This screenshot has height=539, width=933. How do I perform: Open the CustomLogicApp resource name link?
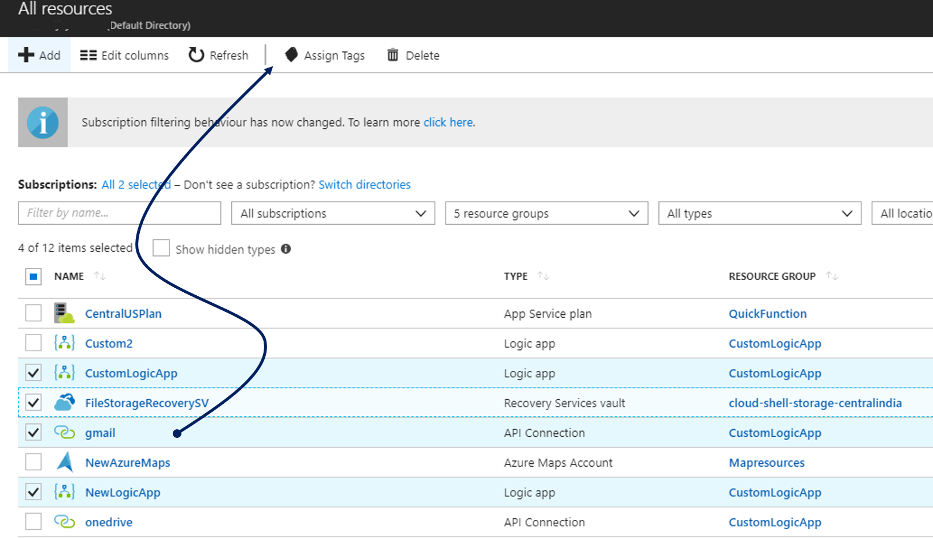(x=131, y=373)
